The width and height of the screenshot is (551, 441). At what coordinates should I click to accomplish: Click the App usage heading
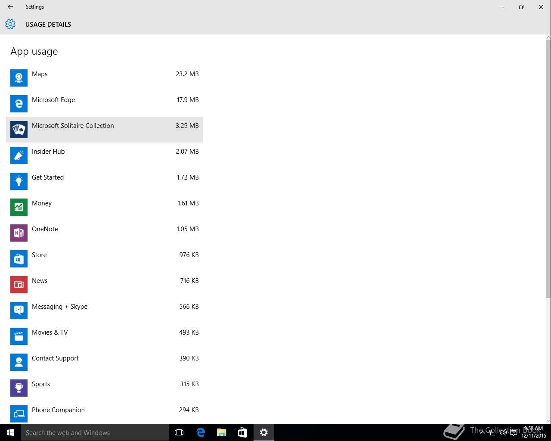point(34,52)
